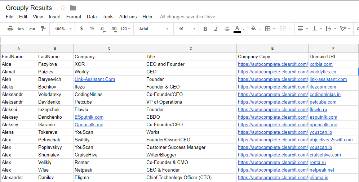The width and height of the screenshot is (359, 182).
Task: Open the fill color bucket
Action: point(254,29)
